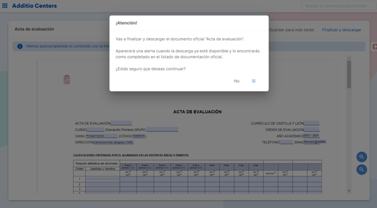Open Additio Centers home logo
Screen dimensions: 377x208
35,6
